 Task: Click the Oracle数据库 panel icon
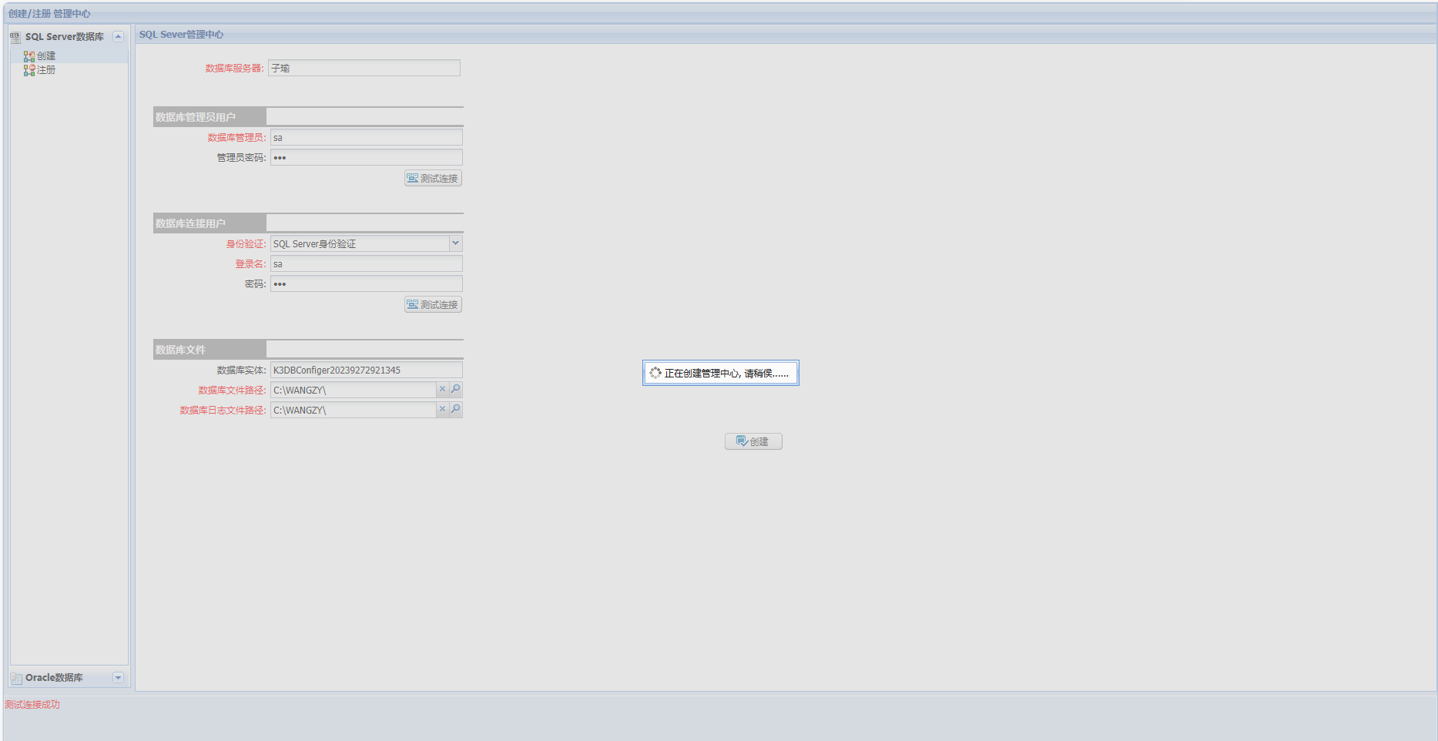[16, 678]
